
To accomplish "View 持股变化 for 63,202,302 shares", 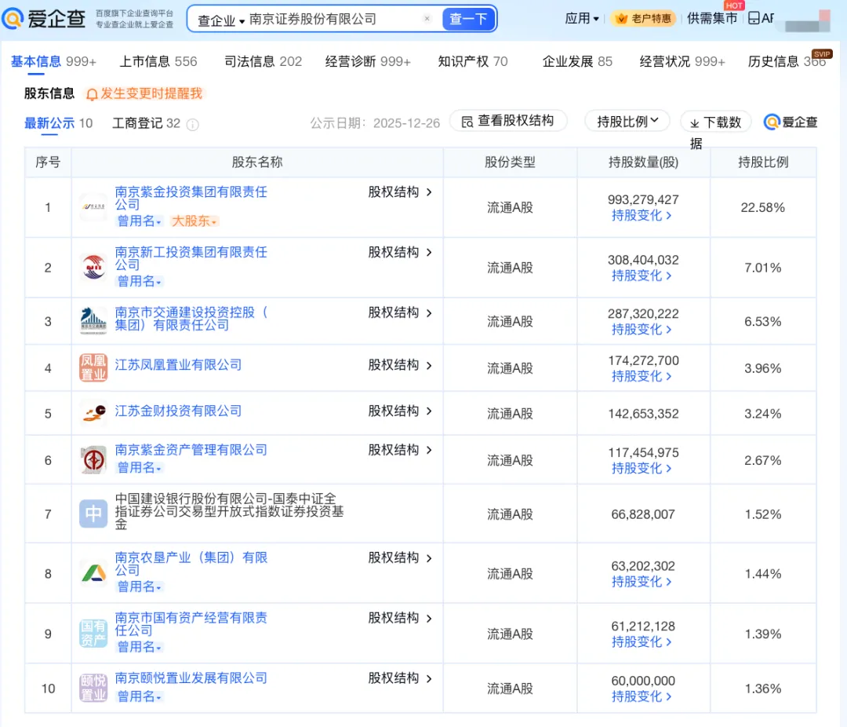I will point(642,582).
